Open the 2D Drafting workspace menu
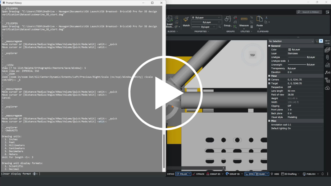Viewport: 331px width, 186px height. [x=290, y=174]
